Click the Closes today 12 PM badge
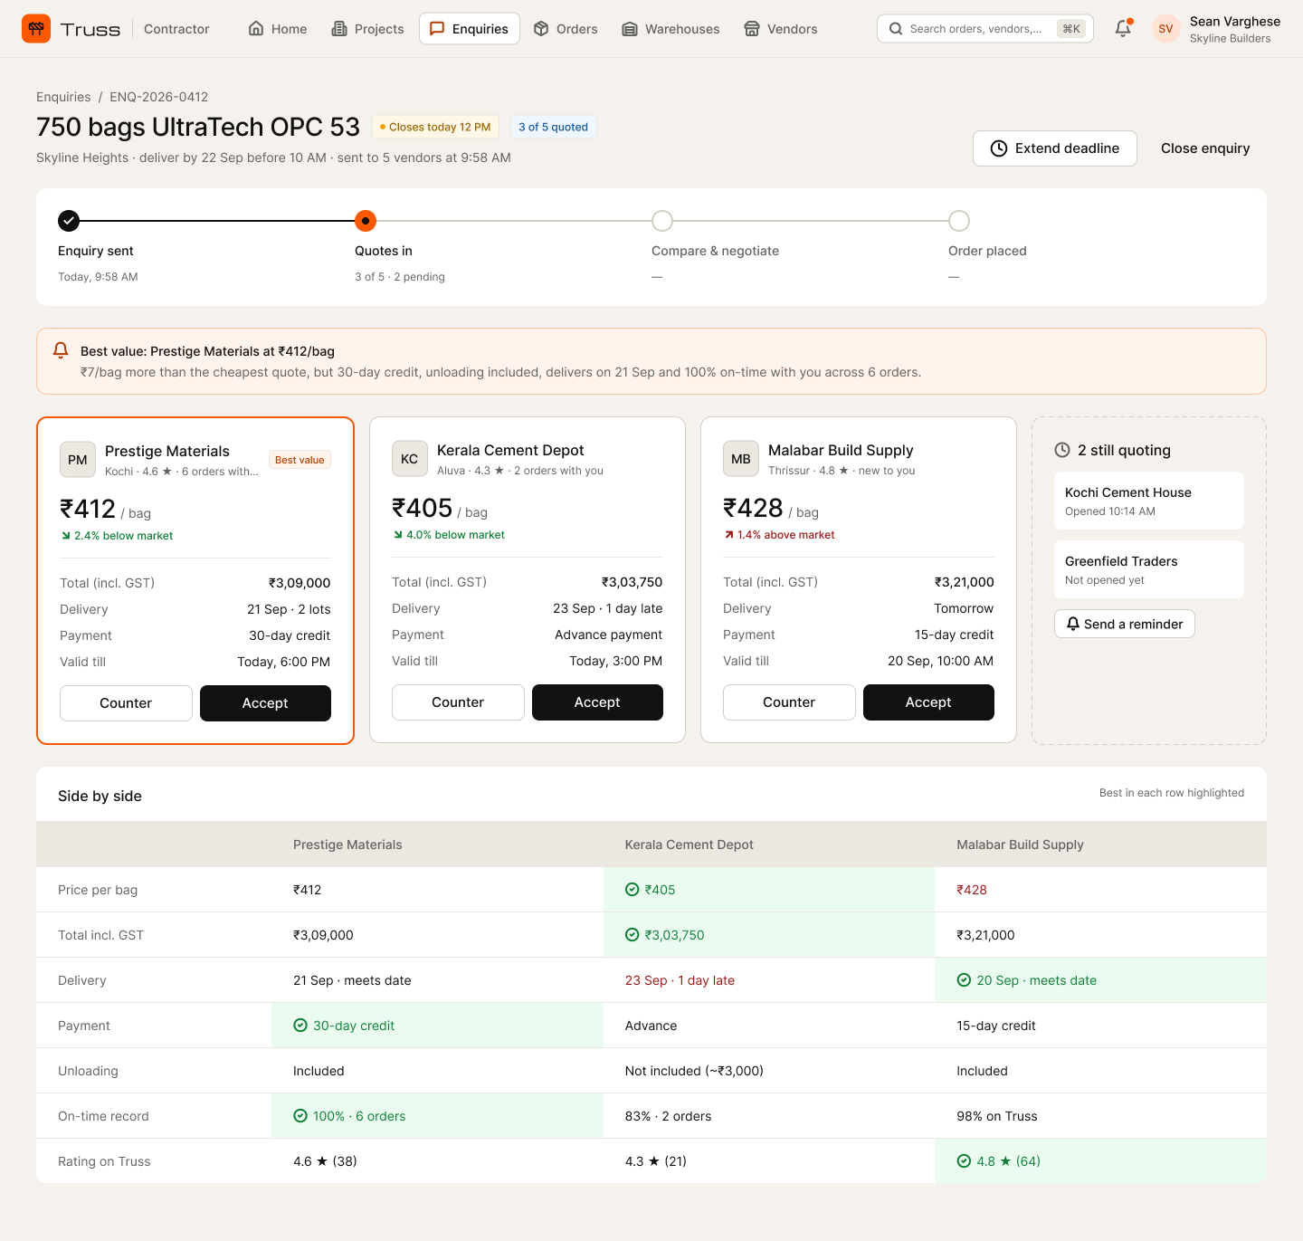Screen dimensions: 1303x1241 (x=435, y=127)
